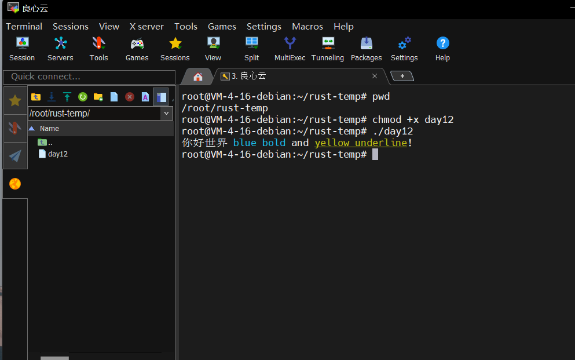Viewport: 575px width, 360px height.
Task: Open the Tunneling tool
Action: click(x=328, y=49)
